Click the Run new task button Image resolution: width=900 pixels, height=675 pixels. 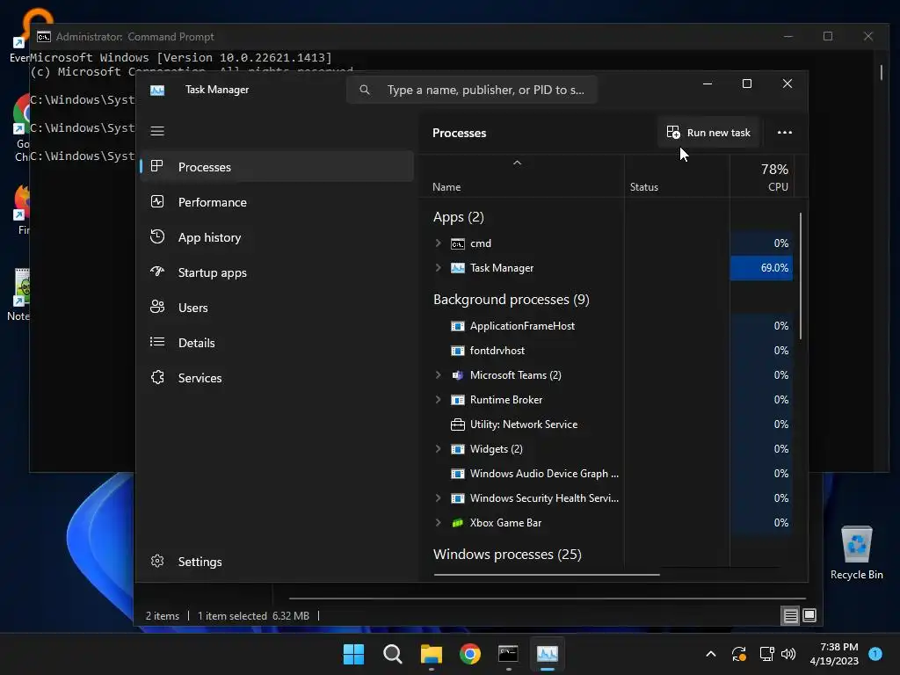tap(708, 133)
